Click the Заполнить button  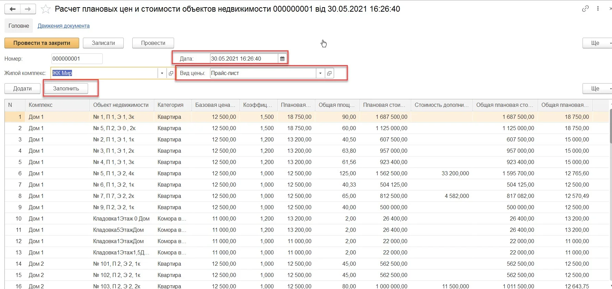[66, 88]
